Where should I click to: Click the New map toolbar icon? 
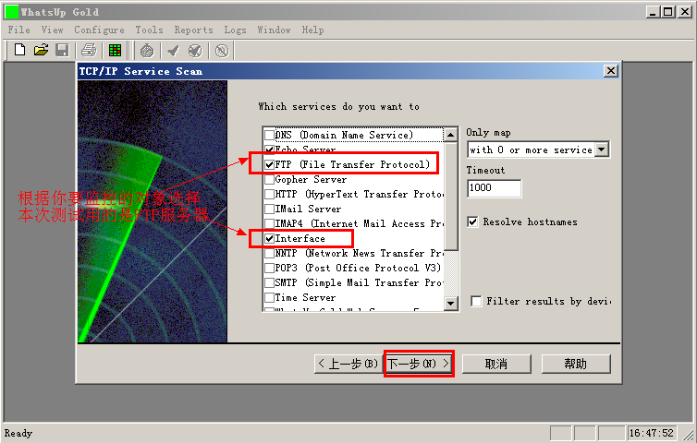click(x=19, y=50)
